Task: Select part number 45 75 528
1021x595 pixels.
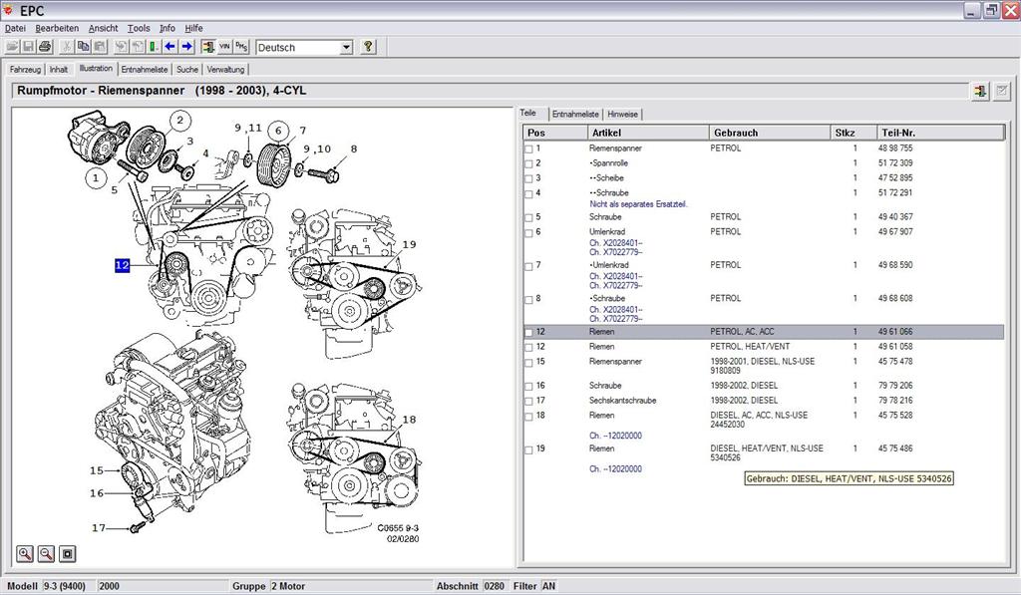Action: pos(895,416)
